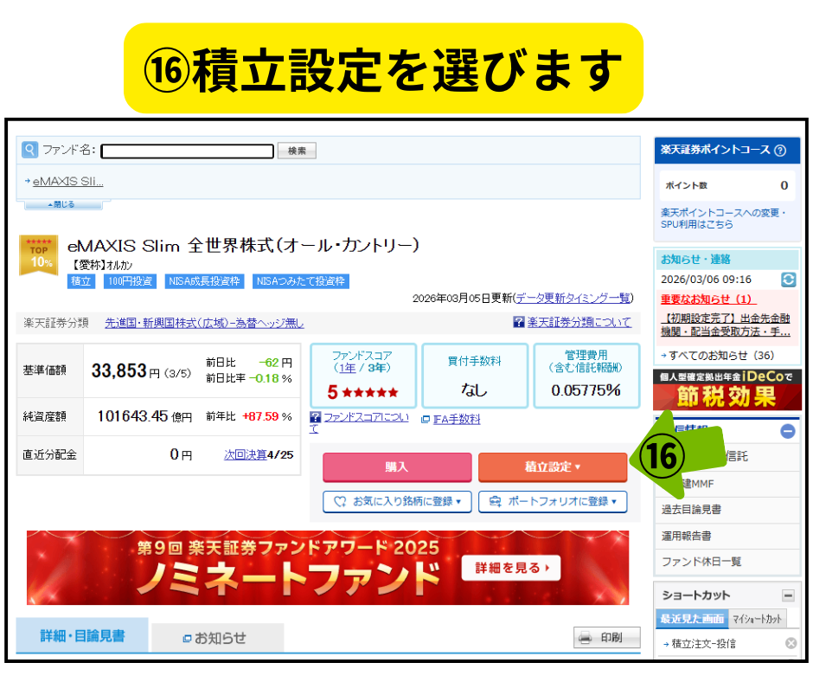The height and width of the screenshot is (682, 813).
Task: Open the 積立設定 dropdown button
Action: pos(553,467)
